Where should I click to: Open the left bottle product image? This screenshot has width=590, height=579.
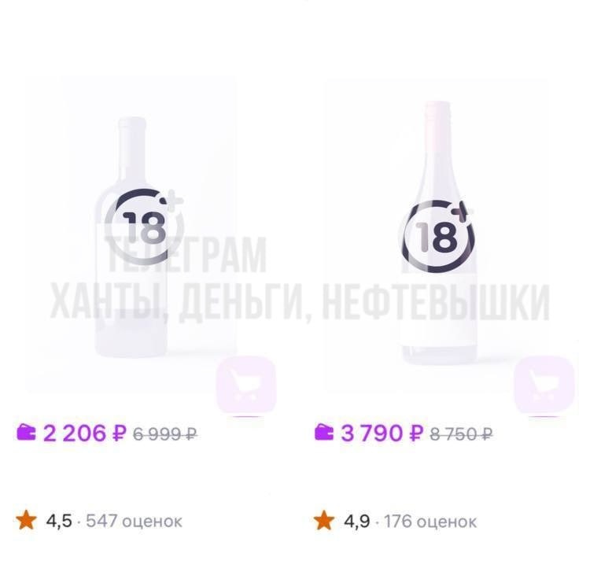(131, 234)
